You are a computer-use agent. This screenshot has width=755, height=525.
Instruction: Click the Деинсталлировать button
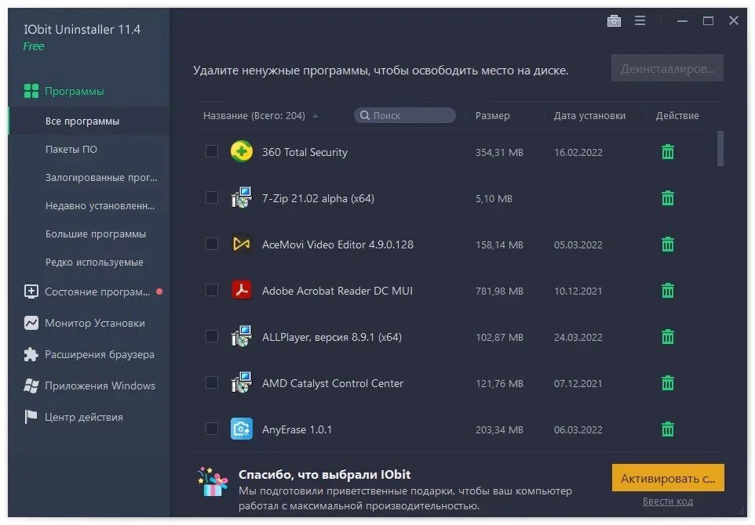667,68
